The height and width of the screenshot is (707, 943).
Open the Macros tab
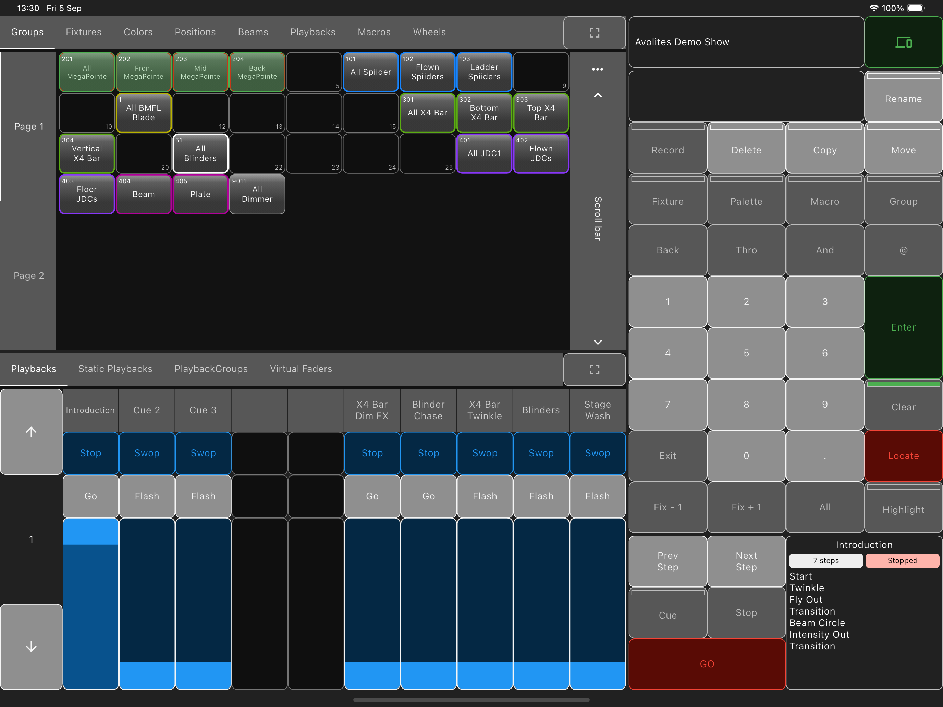tap(374, 32)
